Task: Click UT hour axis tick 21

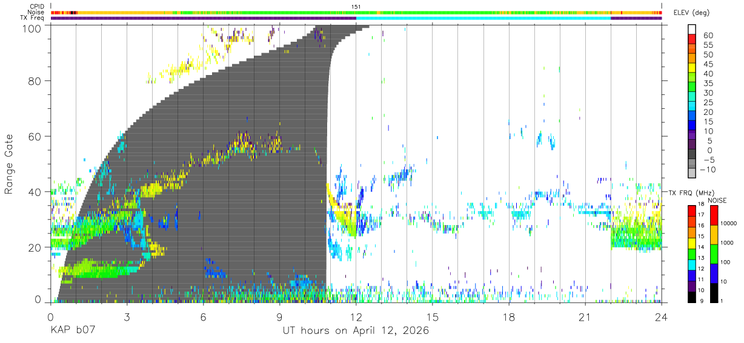Action: (585, 316)
